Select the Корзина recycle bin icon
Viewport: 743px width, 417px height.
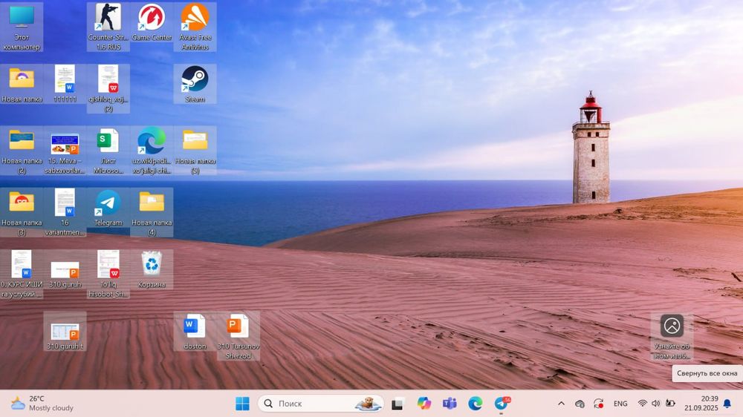[x=152, y=264]
